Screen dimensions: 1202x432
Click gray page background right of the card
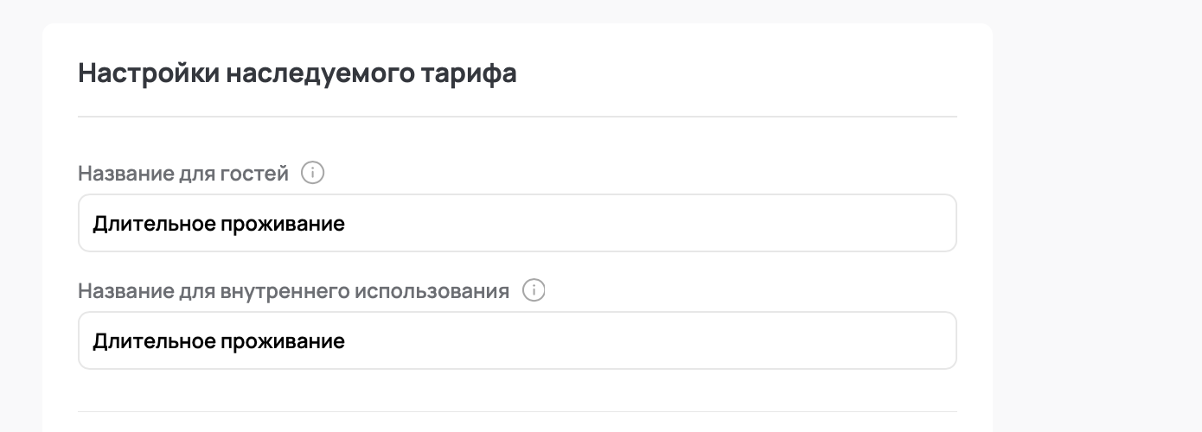[1098, 216]
